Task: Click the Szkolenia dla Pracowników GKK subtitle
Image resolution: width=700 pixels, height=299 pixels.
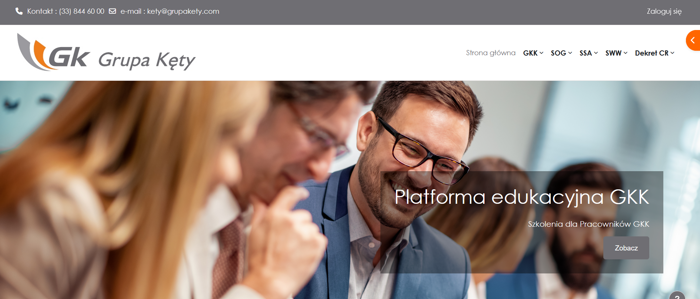Action: [588, 224]
